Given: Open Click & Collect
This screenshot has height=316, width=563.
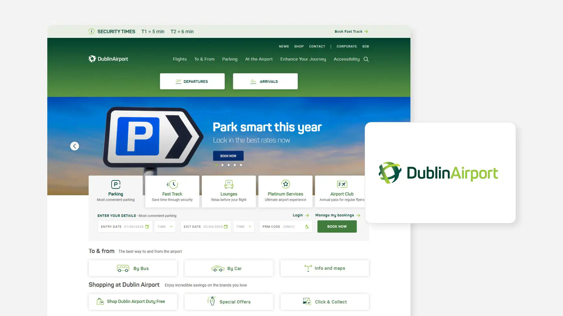Looking at the screenshot, I should [325, 302].
